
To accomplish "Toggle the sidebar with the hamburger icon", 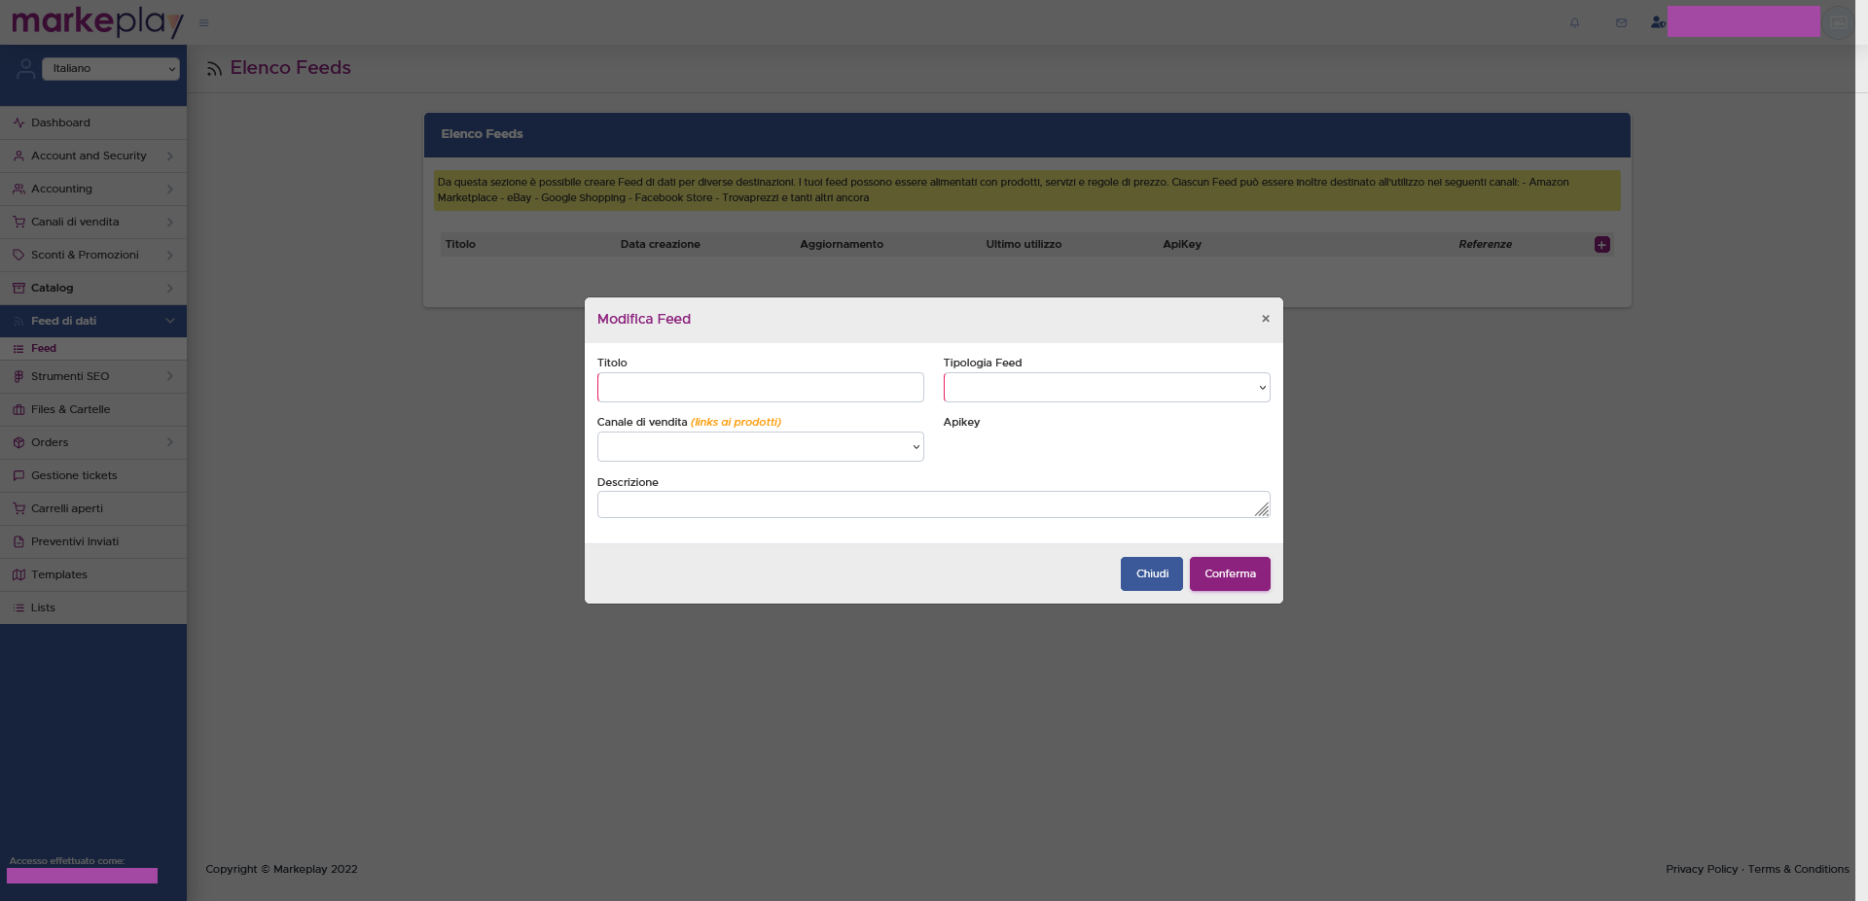I will tap(203, 22).
